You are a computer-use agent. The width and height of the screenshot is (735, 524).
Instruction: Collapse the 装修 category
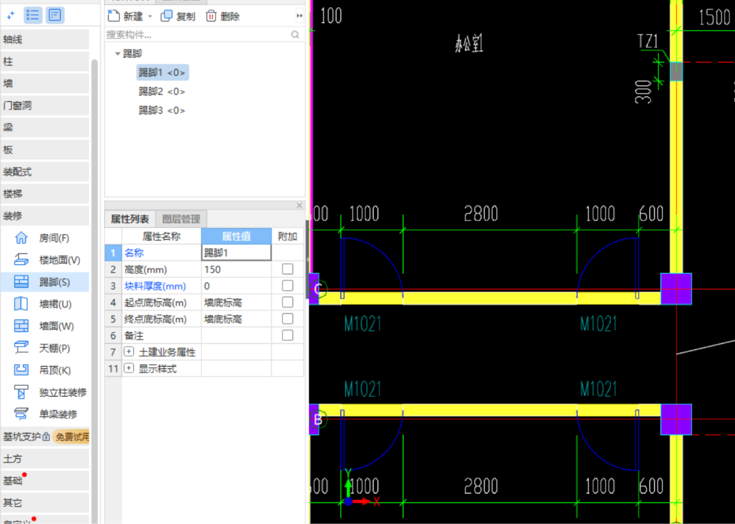pyautogui.click(x=45, y=216)
